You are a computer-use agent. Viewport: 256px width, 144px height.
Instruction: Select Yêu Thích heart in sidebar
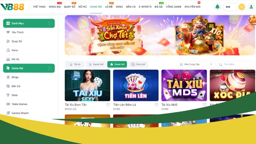coord(8,32)
